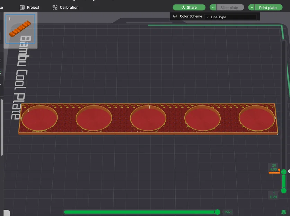Click the bottom layer label 1 0.20
This screenshot has width=290, height=216.
[273, 195]
